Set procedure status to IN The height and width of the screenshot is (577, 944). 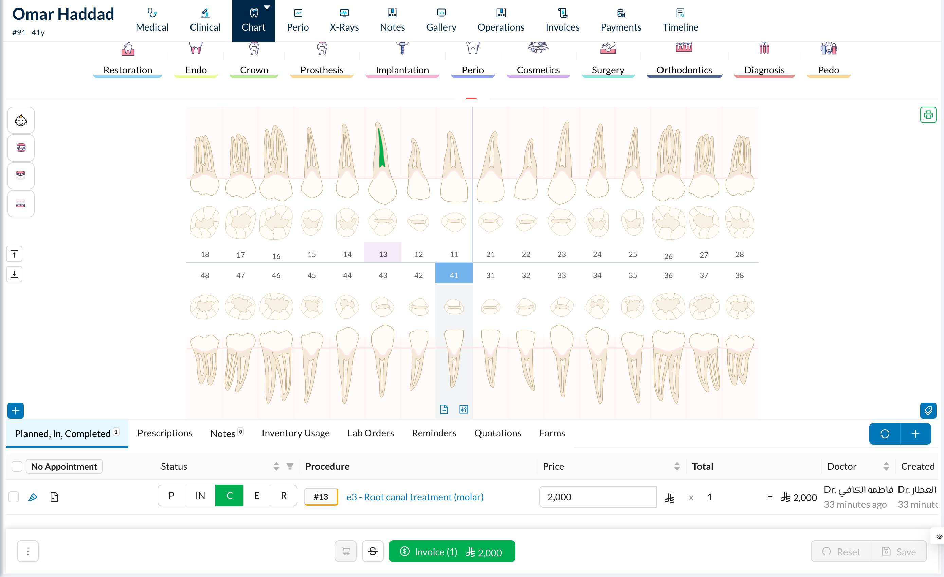tap(200, 496)
